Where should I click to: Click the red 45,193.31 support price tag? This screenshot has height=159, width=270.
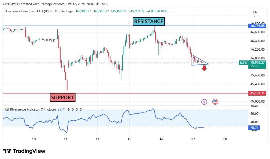pyautogui.click(x=257, y=93)
